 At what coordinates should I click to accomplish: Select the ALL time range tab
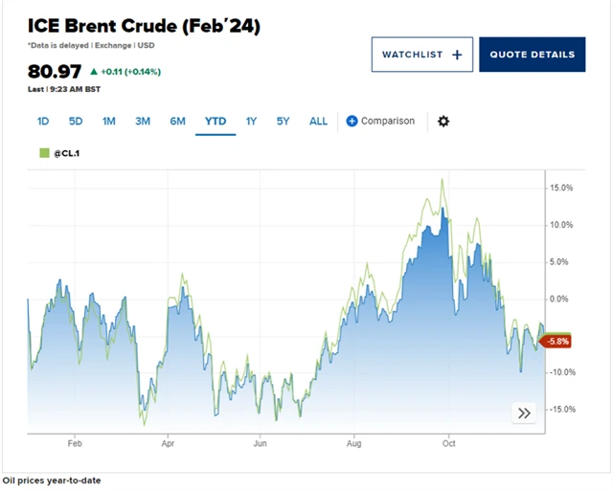[x=318, y=122]
